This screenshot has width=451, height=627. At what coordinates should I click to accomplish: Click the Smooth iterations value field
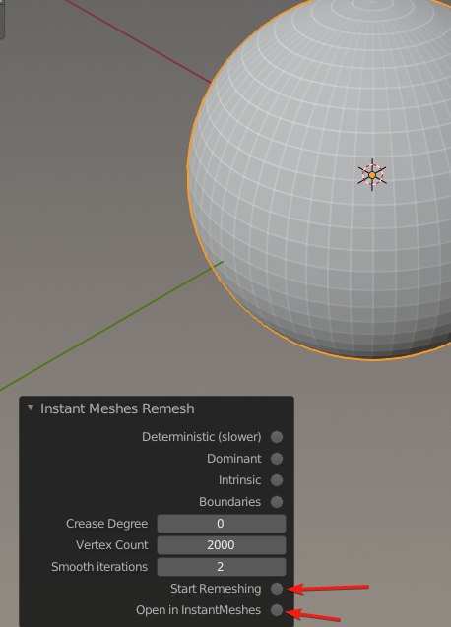(x=222, y=567)
